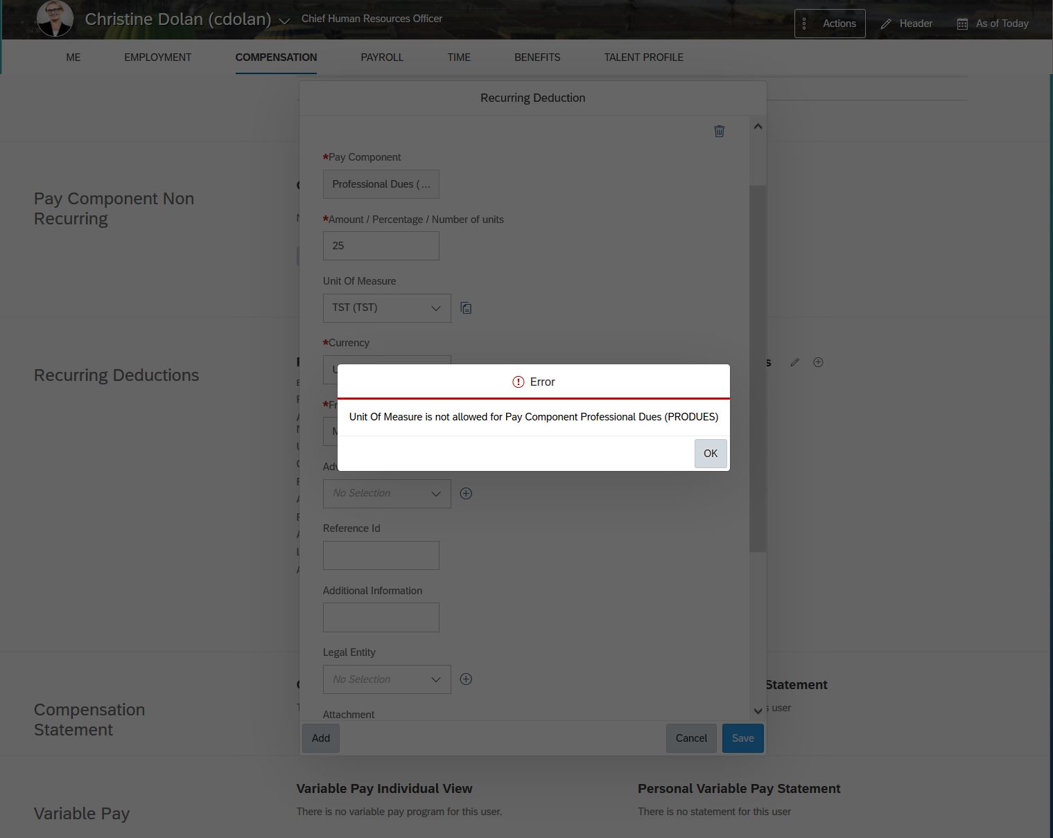Click the Chief Human Resources Officer title text
The image size is (1053, 838).
[372, 19]
